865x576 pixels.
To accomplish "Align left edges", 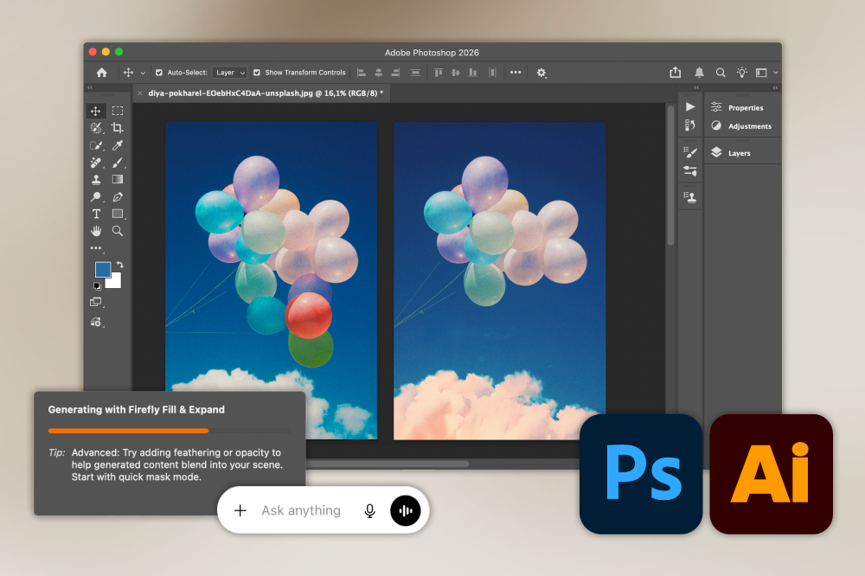I will pyautogui.click(x=362, y=73).
